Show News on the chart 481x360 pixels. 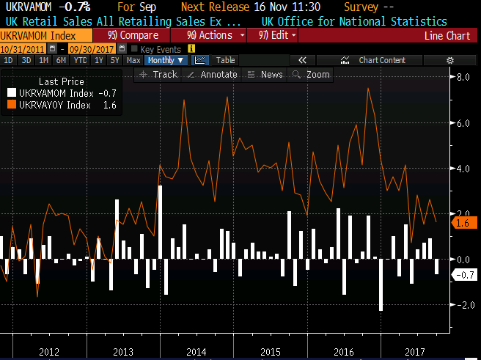[x=265, y=75]
